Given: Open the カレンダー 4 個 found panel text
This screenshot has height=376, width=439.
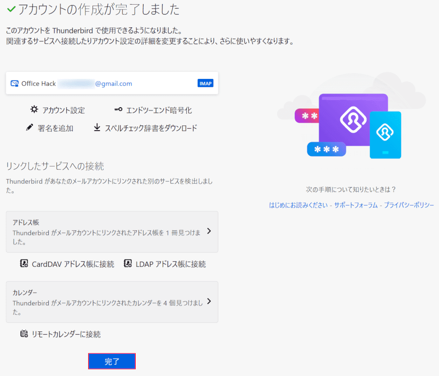Looking at the screenshot, I should point(108,307).
